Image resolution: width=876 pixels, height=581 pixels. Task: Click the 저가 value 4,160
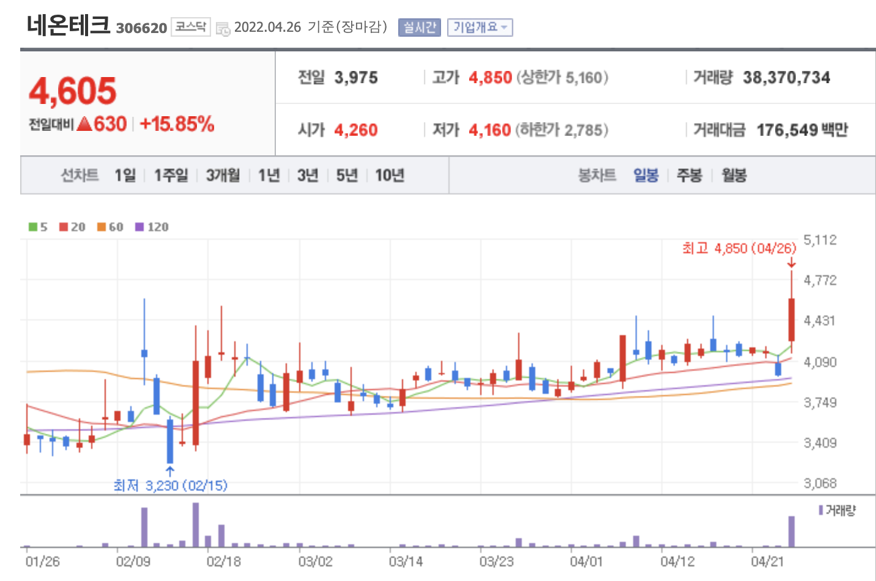(490, 130)
